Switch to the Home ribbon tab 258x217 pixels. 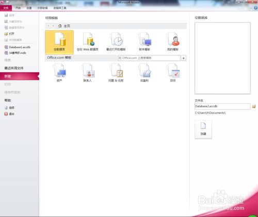pos(18,8)
